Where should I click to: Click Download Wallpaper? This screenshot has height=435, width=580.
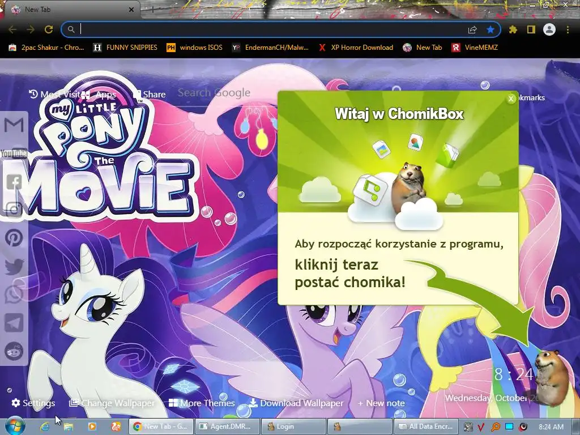pyautogui.click(x=296, y=403)
